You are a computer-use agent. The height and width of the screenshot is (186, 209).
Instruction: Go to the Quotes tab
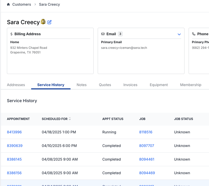[x=105, y=85]
